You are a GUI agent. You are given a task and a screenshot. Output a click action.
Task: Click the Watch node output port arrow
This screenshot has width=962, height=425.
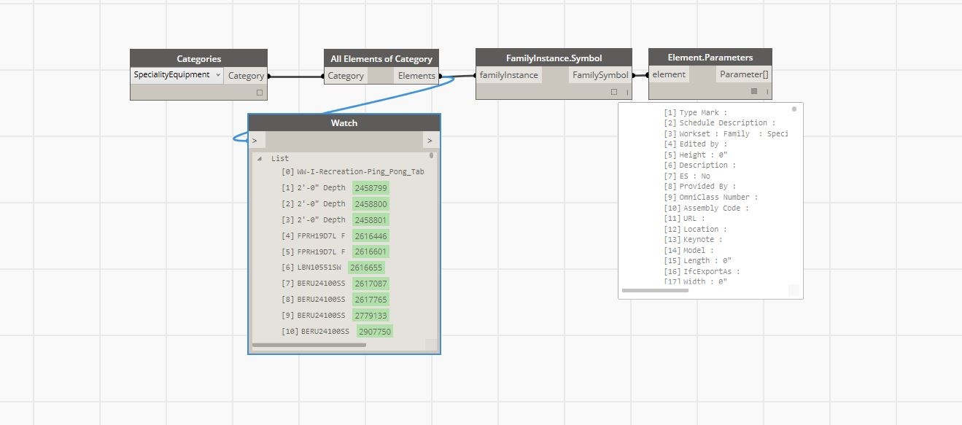click(430, 140)
